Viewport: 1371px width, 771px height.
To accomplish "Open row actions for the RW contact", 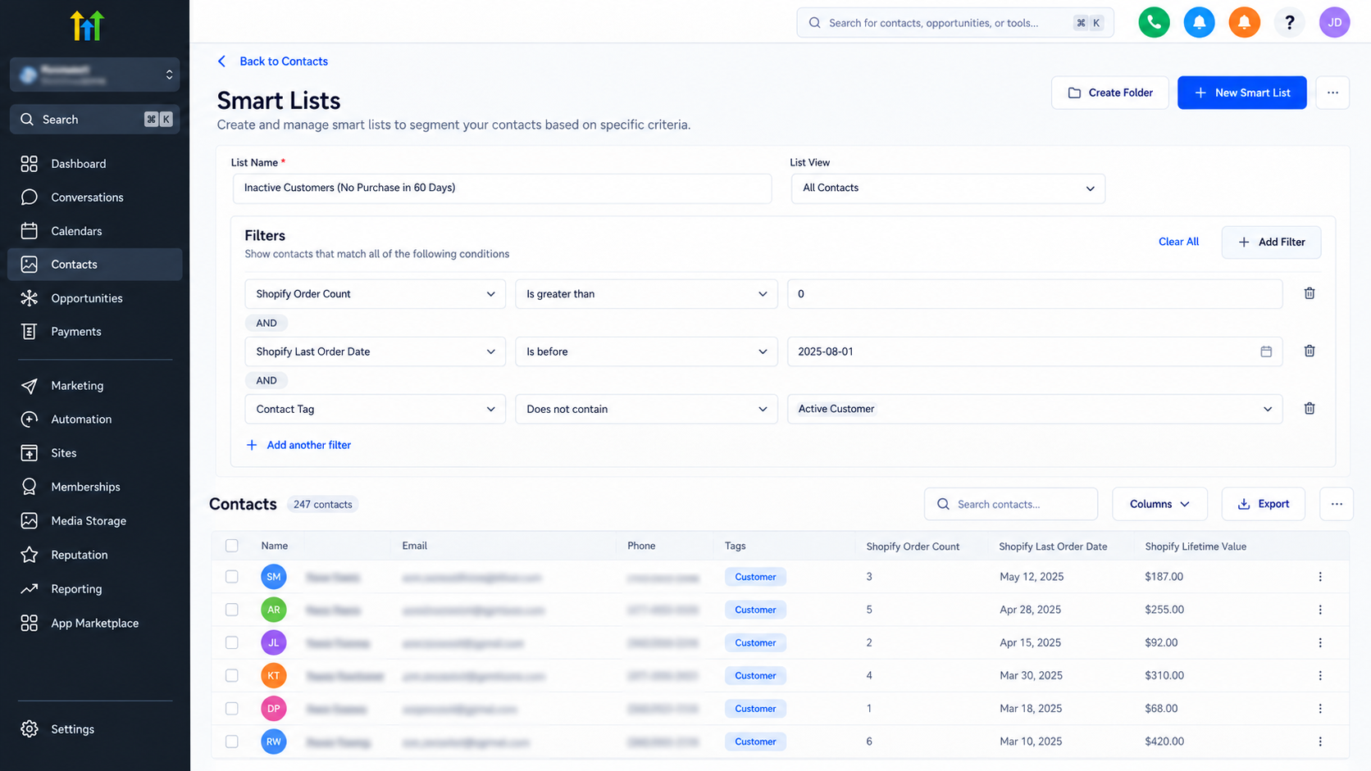I will coord(1320,742).
